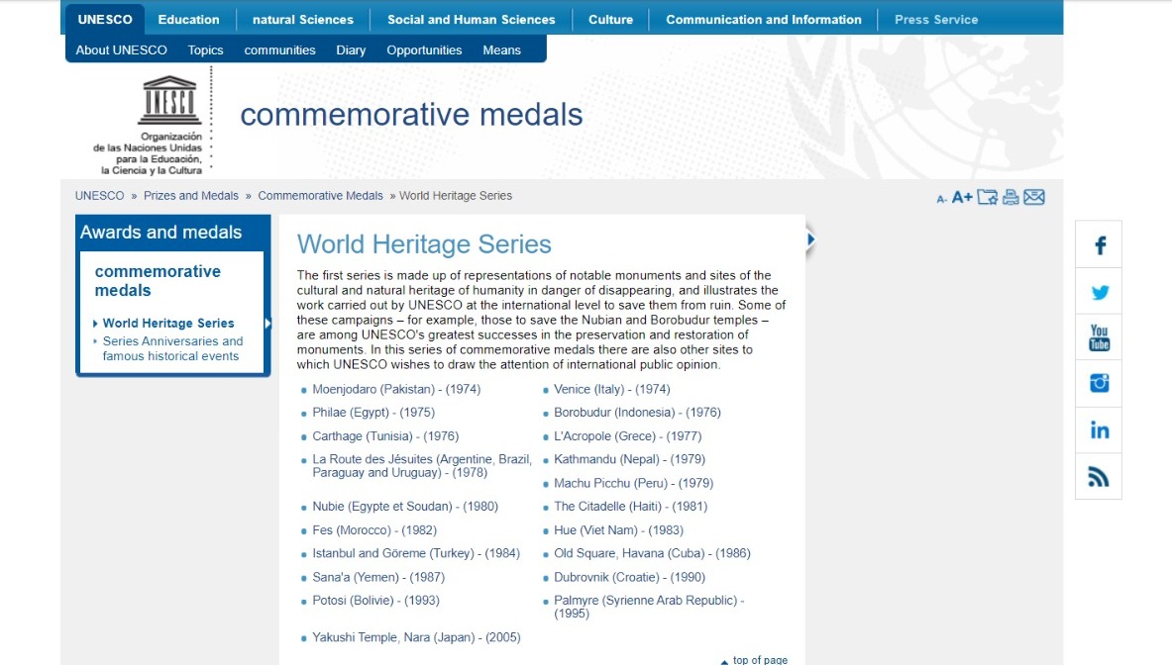
Task: Click the World Heritage Series page heading
Action: tap(424, 244)
